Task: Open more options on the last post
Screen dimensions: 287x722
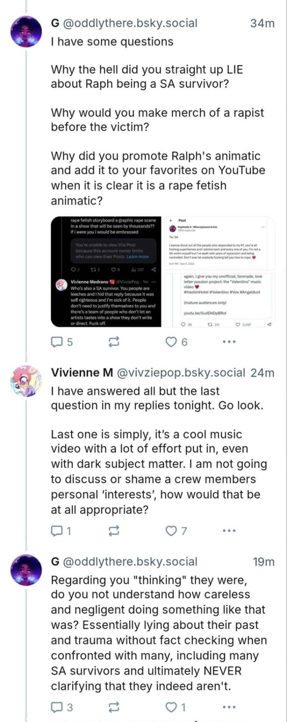Action: click(x=229, y=707)
